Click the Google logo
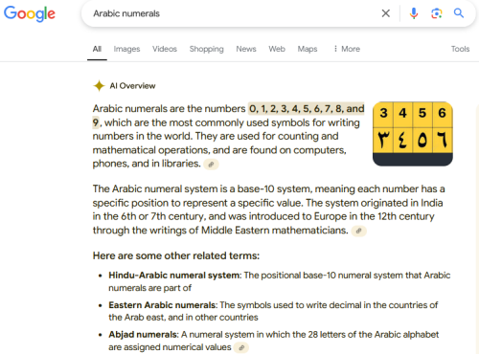This screenshot has width=479, height=354. (x=30, y=14)
